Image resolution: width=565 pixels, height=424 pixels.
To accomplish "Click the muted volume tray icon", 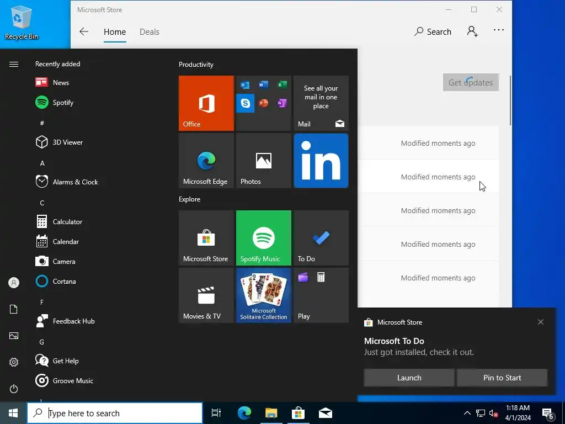I will click(494, 413).
